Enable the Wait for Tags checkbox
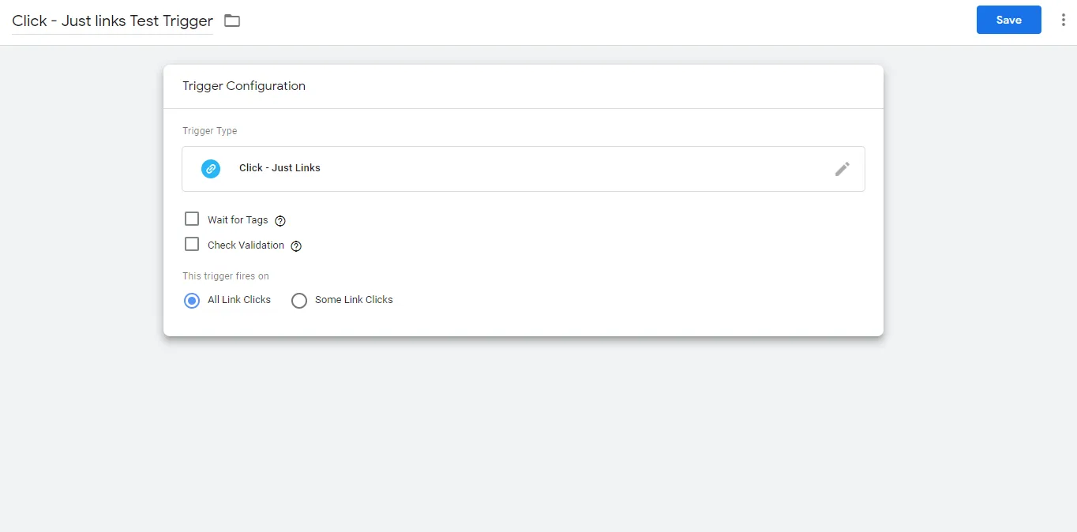Screen dimensions: 1077x532 click(192, 219)
